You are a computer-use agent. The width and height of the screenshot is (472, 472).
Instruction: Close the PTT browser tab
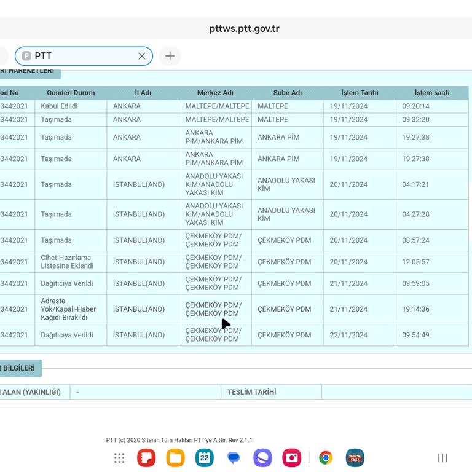pos(142,56)
